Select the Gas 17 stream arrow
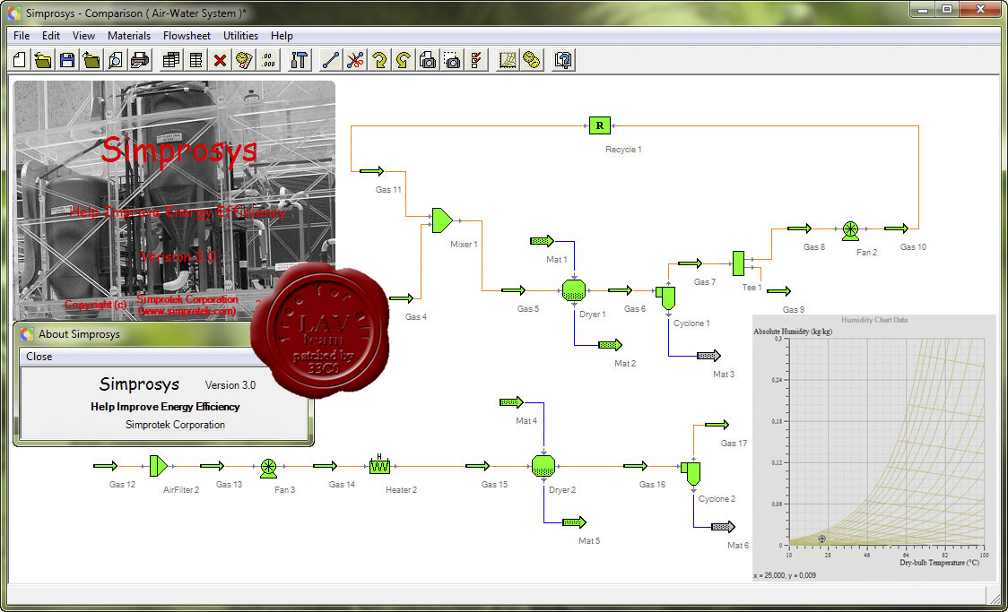Viewport: 1008px width, 612px height. (717, 425)
